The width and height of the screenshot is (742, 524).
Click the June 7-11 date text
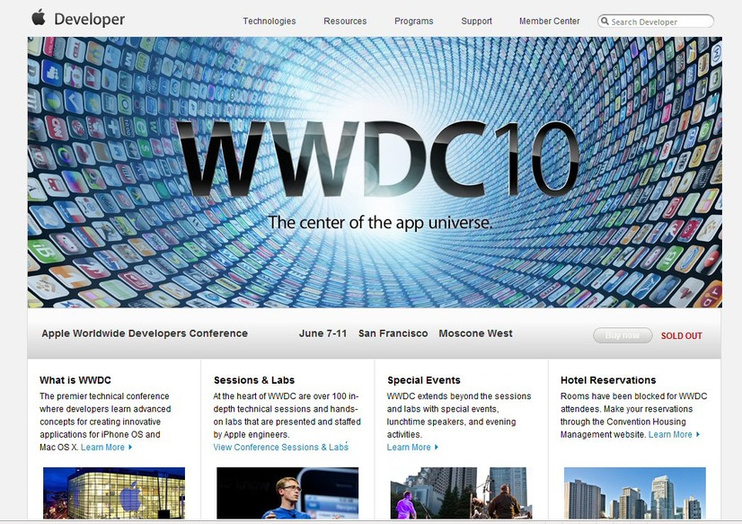click(322, 333)
